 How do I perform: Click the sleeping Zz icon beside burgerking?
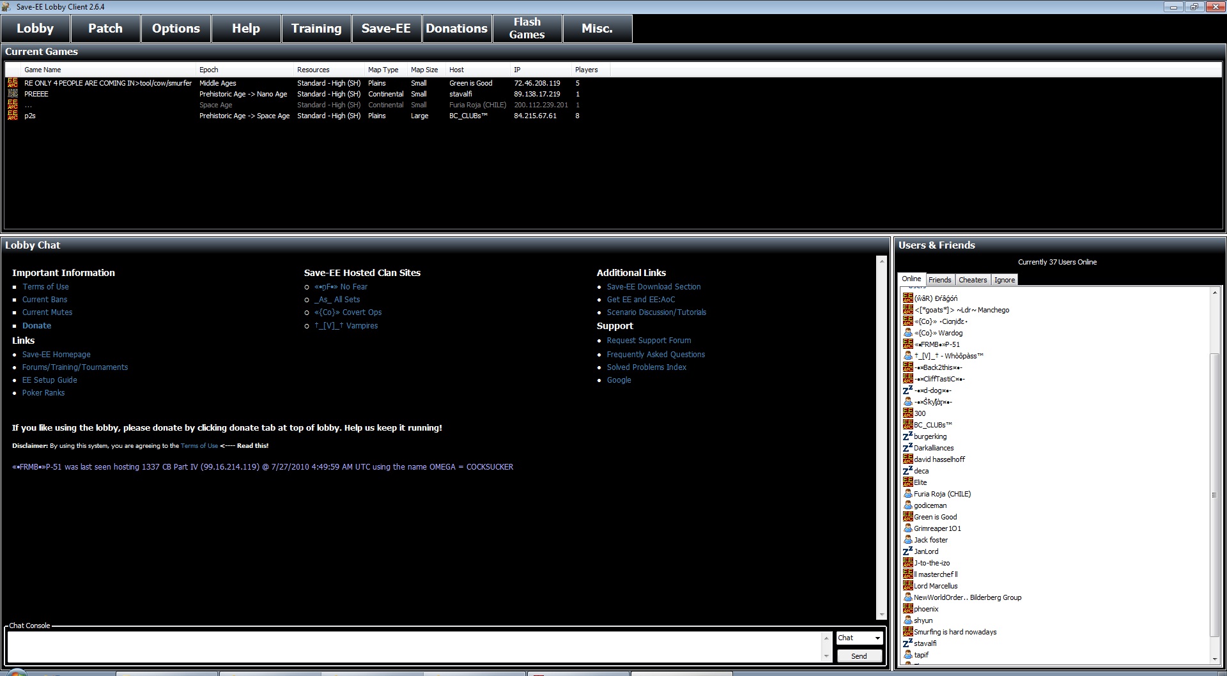coord(907,436)
